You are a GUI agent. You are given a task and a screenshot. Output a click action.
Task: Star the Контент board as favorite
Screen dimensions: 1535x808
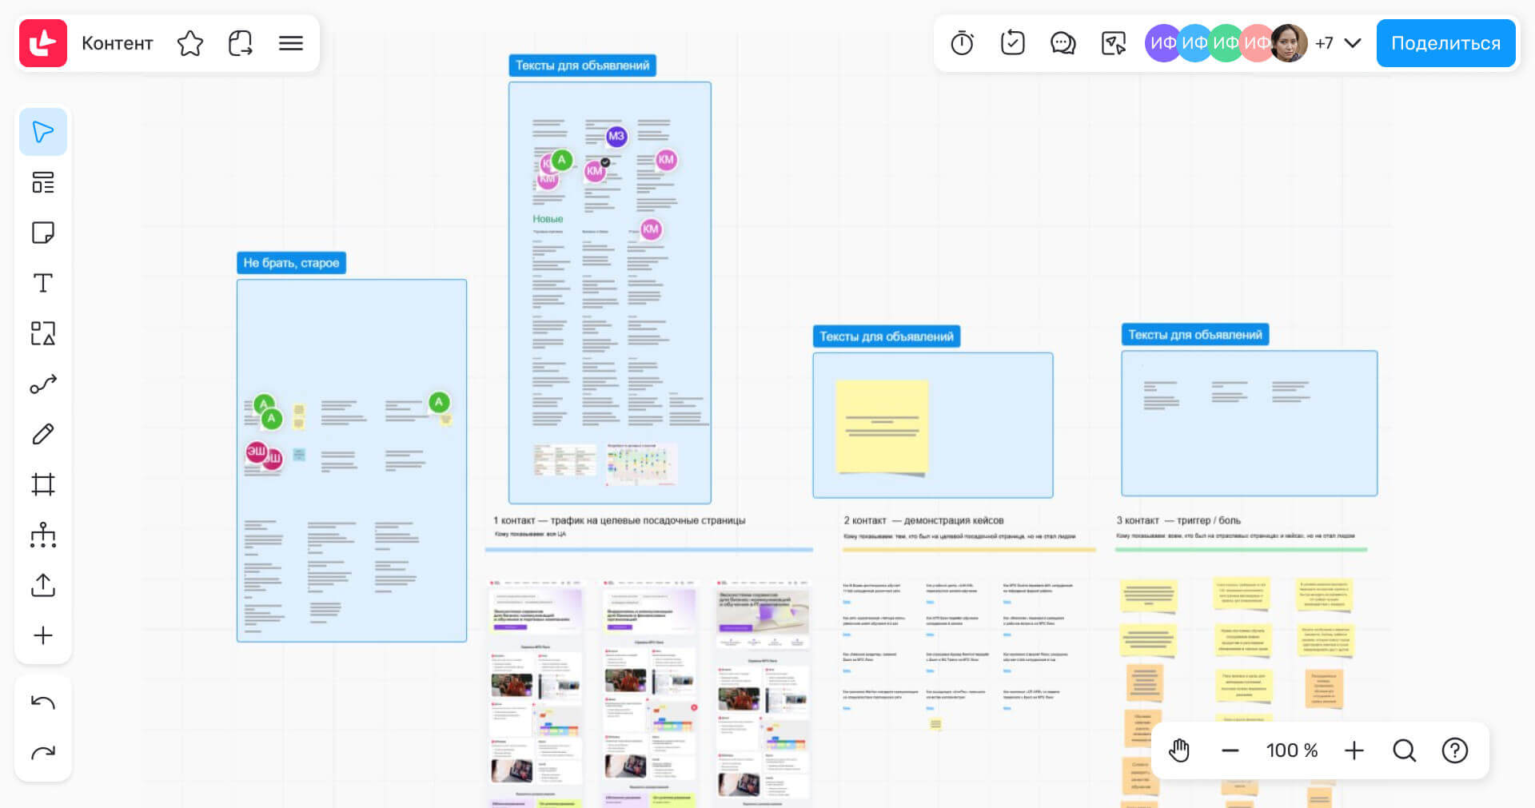click(190, 43)
